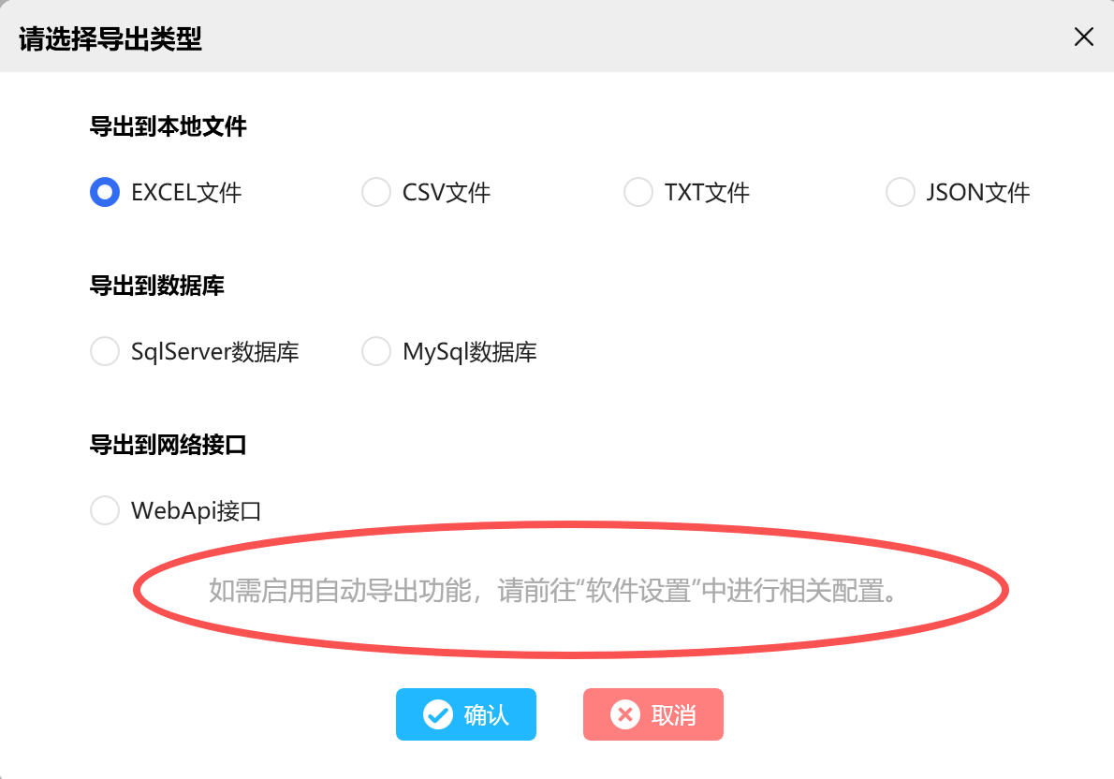Click the JSON文件 label text
The image size is (1114, 779).
pos(977,193)
